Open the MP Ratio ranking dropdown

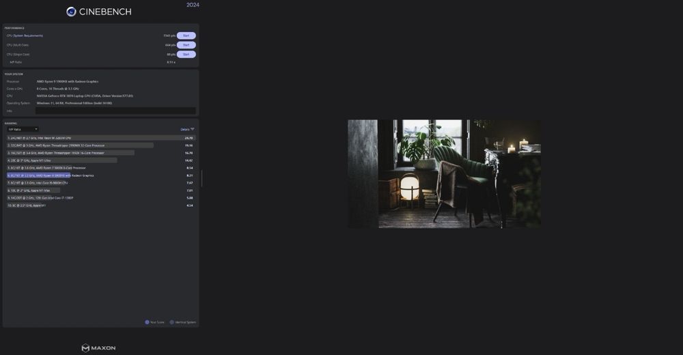click(23, 129)
